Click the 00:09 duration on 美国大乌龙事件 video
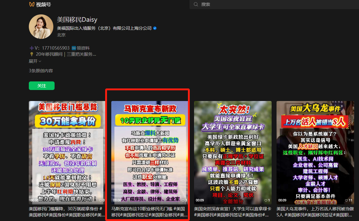359x221 pixels. pos(282,200)
